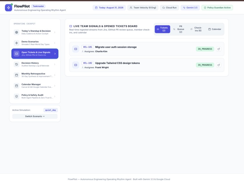Image resolution: width=244 pixels, height=185 pixels.
Task: Click the pulse icon in Gemini 3.5 chip
Action: tap(184, 8)
